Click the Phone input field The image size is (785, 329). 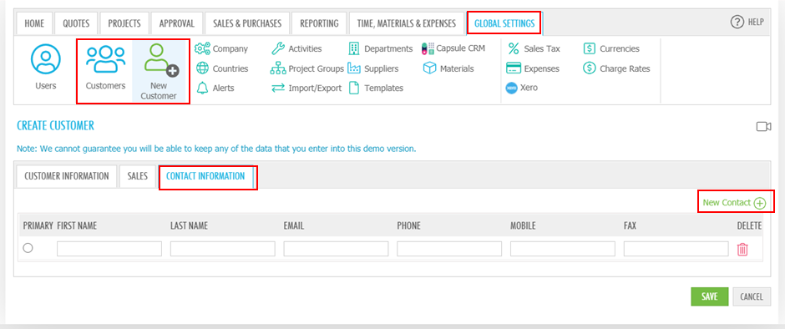pyautogui.click(x=449, y=249)
